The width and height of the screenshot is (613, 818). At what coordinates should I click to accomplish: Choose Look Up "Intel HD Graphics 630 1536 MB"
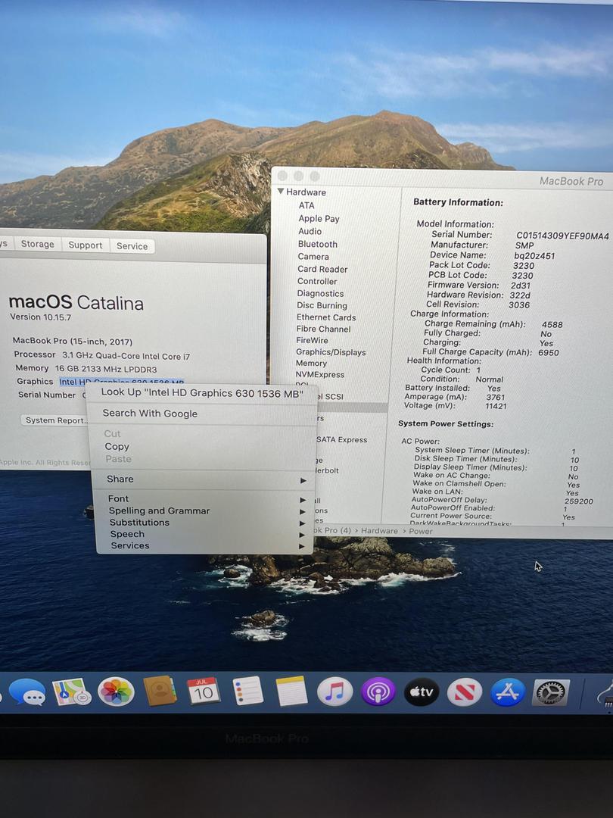[202, 393]
